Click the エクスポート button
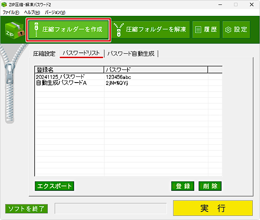 54,186
